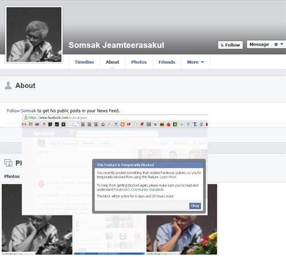Open the middle screenshot photo thumbnail
The height and width of the screenshot is (257, 286).
(x=109, y=235)
